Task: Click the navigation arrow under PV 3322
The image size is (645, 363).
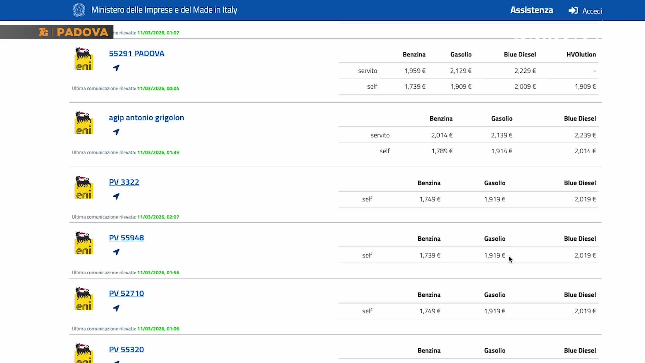Action: coord(116,196)
